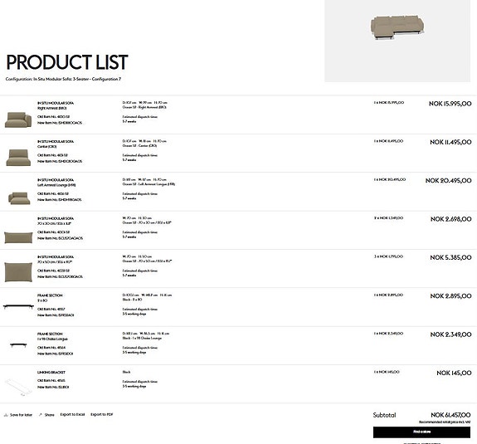Viewport: 477px width, 444px height.
Task: Click the Chaise Longue frame section name
Action: click(x=52, y=339)
